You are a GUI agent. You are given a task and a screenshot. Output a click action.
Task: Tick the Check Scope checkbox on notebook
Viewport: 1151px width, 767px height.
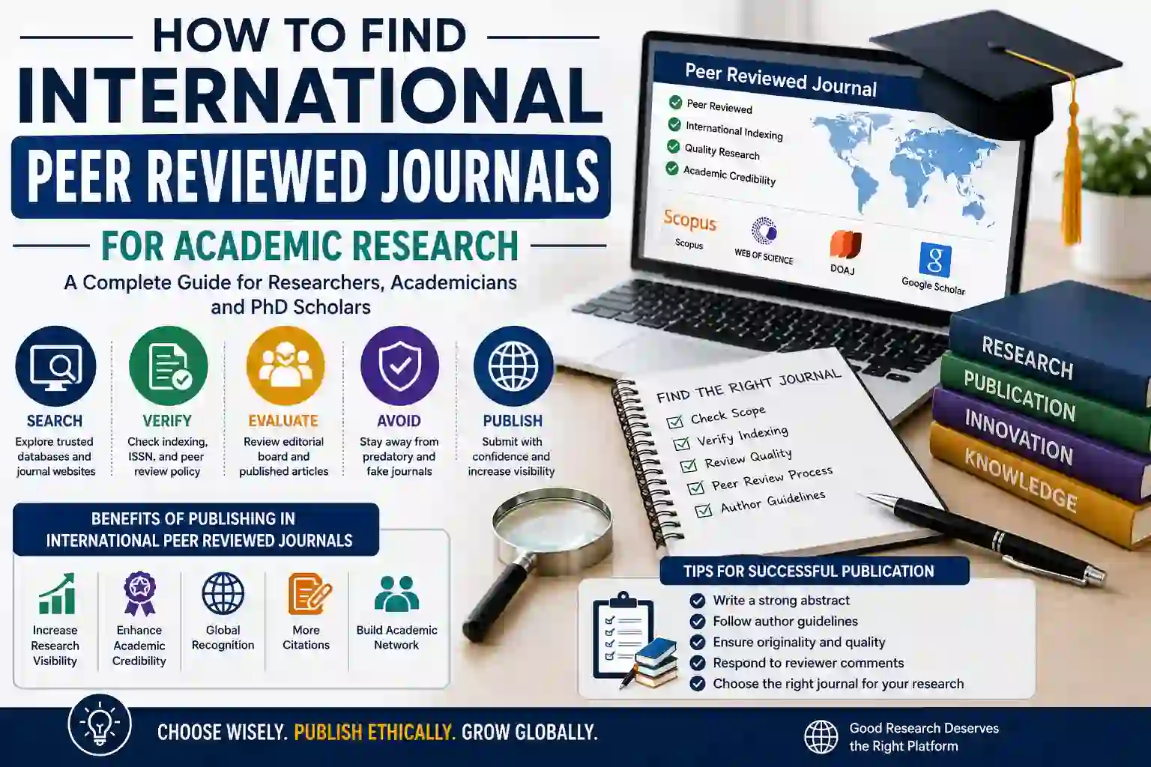click(x=675, y=422)
